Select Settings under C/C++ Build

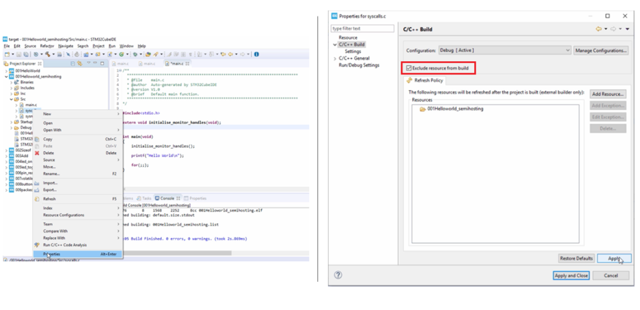click(x=352, y=51)
